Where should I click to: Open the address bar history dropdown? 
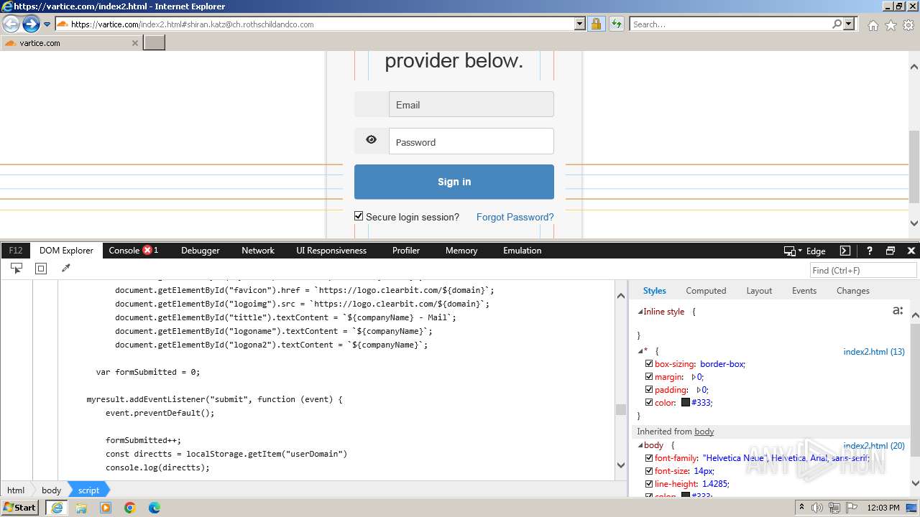coord(580,24)
